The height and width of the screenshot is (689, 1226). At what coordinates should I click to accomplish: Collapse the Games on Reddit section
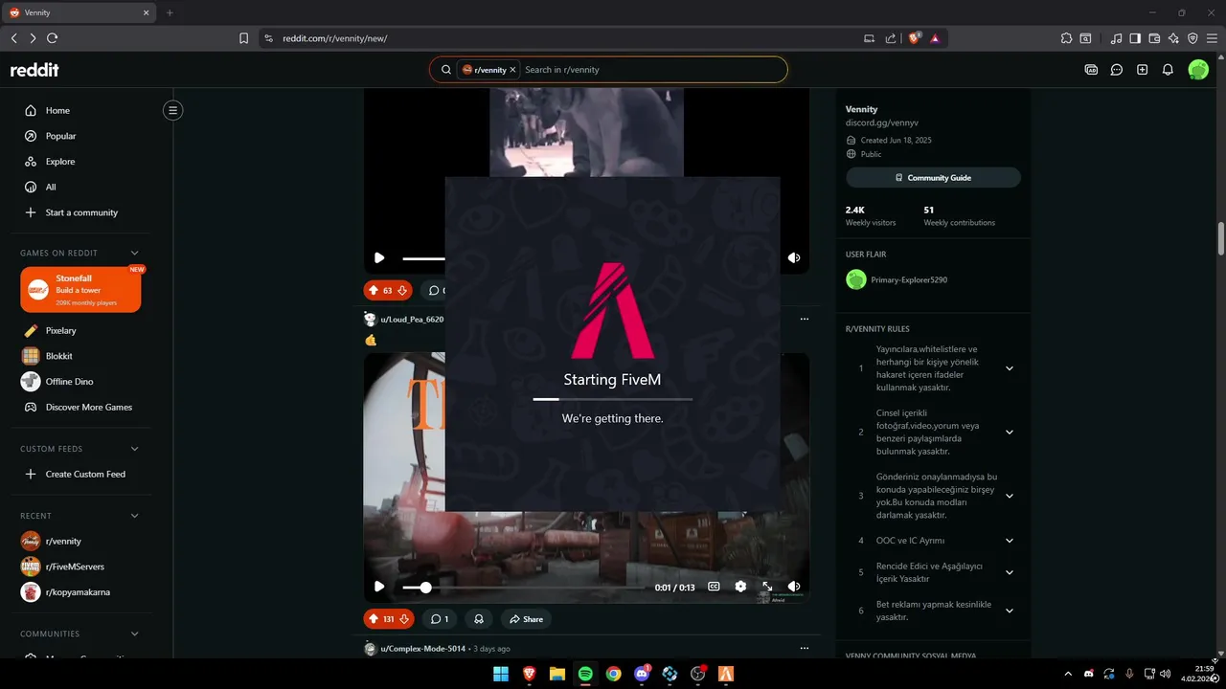coord(134,253)
